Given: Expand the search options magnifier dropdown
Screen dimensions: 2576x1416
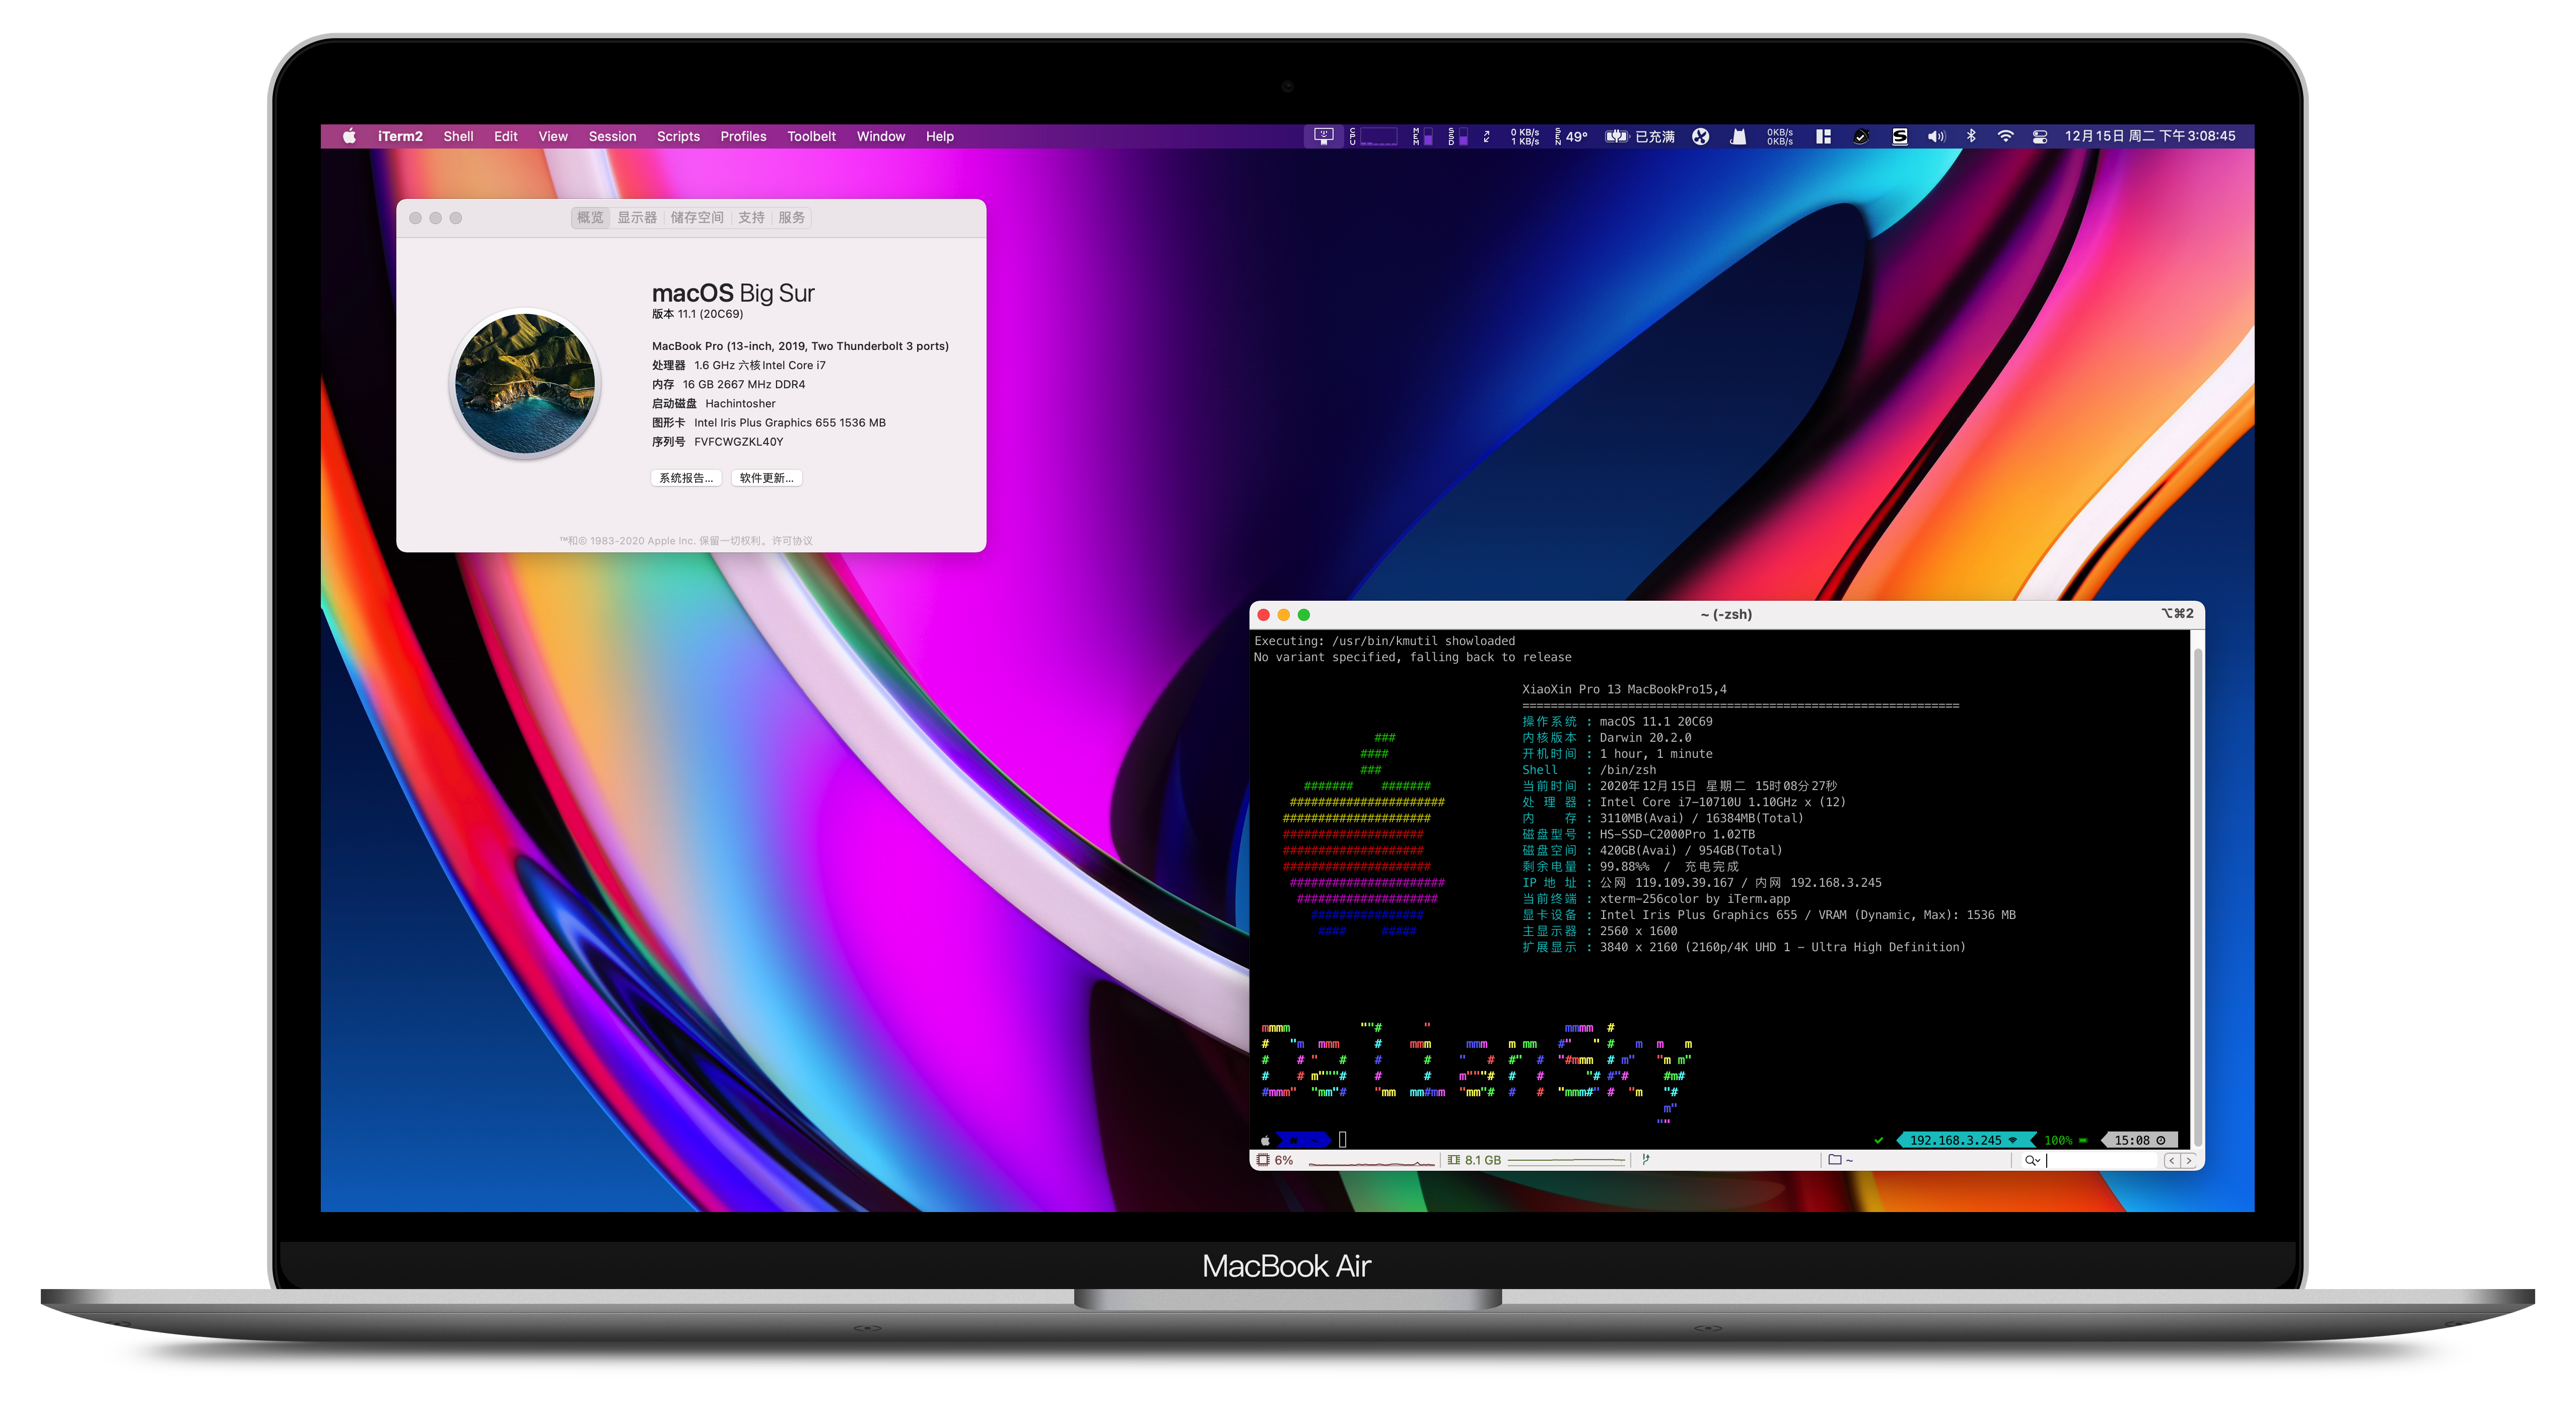Looking at the screenshot, I should click(x=2032, y=1160).
